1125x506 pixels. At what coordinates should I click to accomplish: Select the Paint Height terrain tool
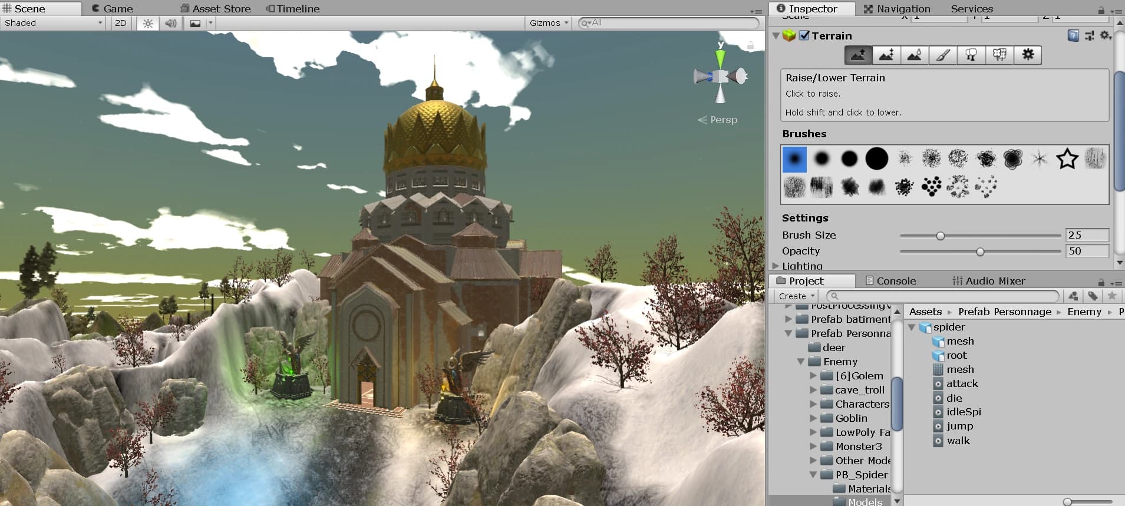click(x=886, y=55)
